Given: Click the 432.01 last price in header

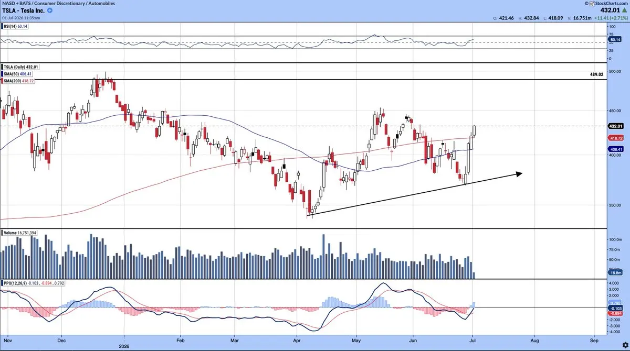Looking at the screenshot, I should [609, 10].
